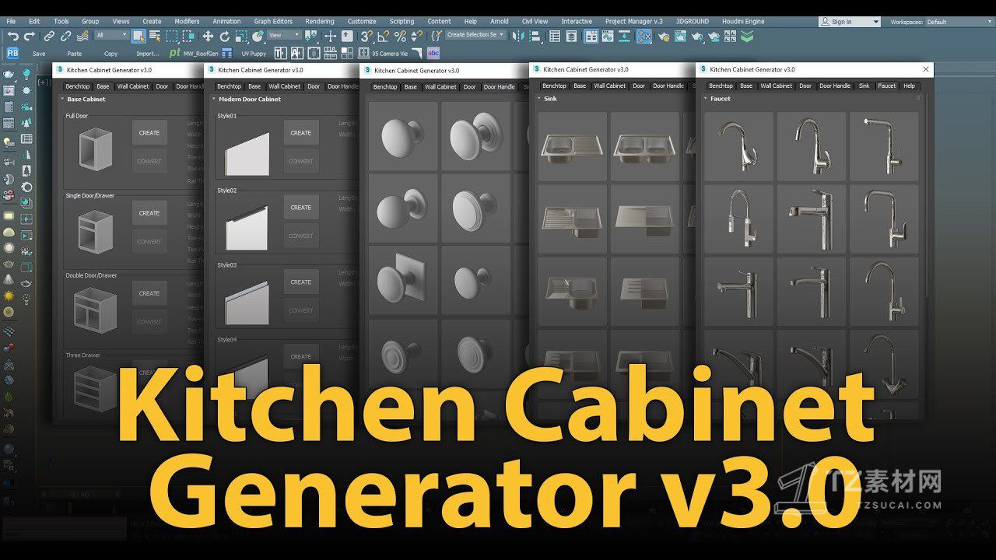Click Import... on the second toolbar
The height and width of the screenshot is (560, 996).
[x=148, y=54]
